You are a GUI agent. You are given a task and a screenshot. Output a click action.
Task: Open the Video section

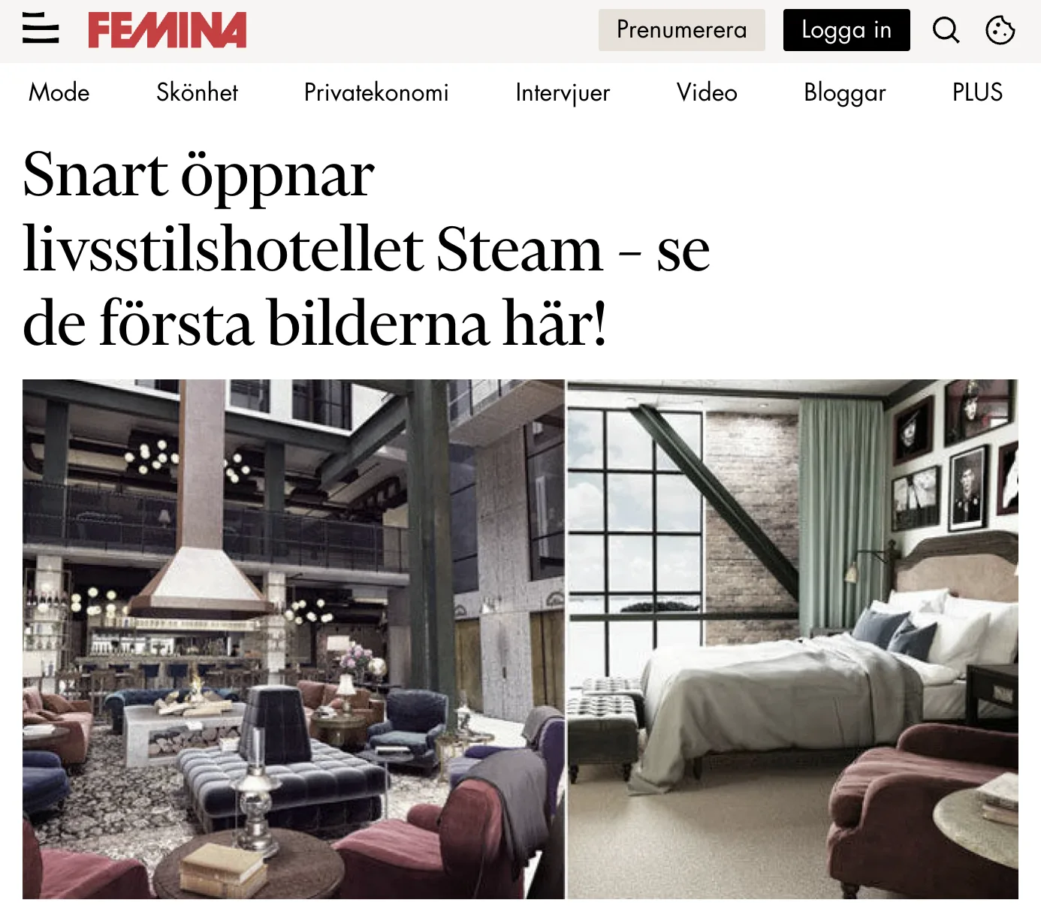coord(707,92)
